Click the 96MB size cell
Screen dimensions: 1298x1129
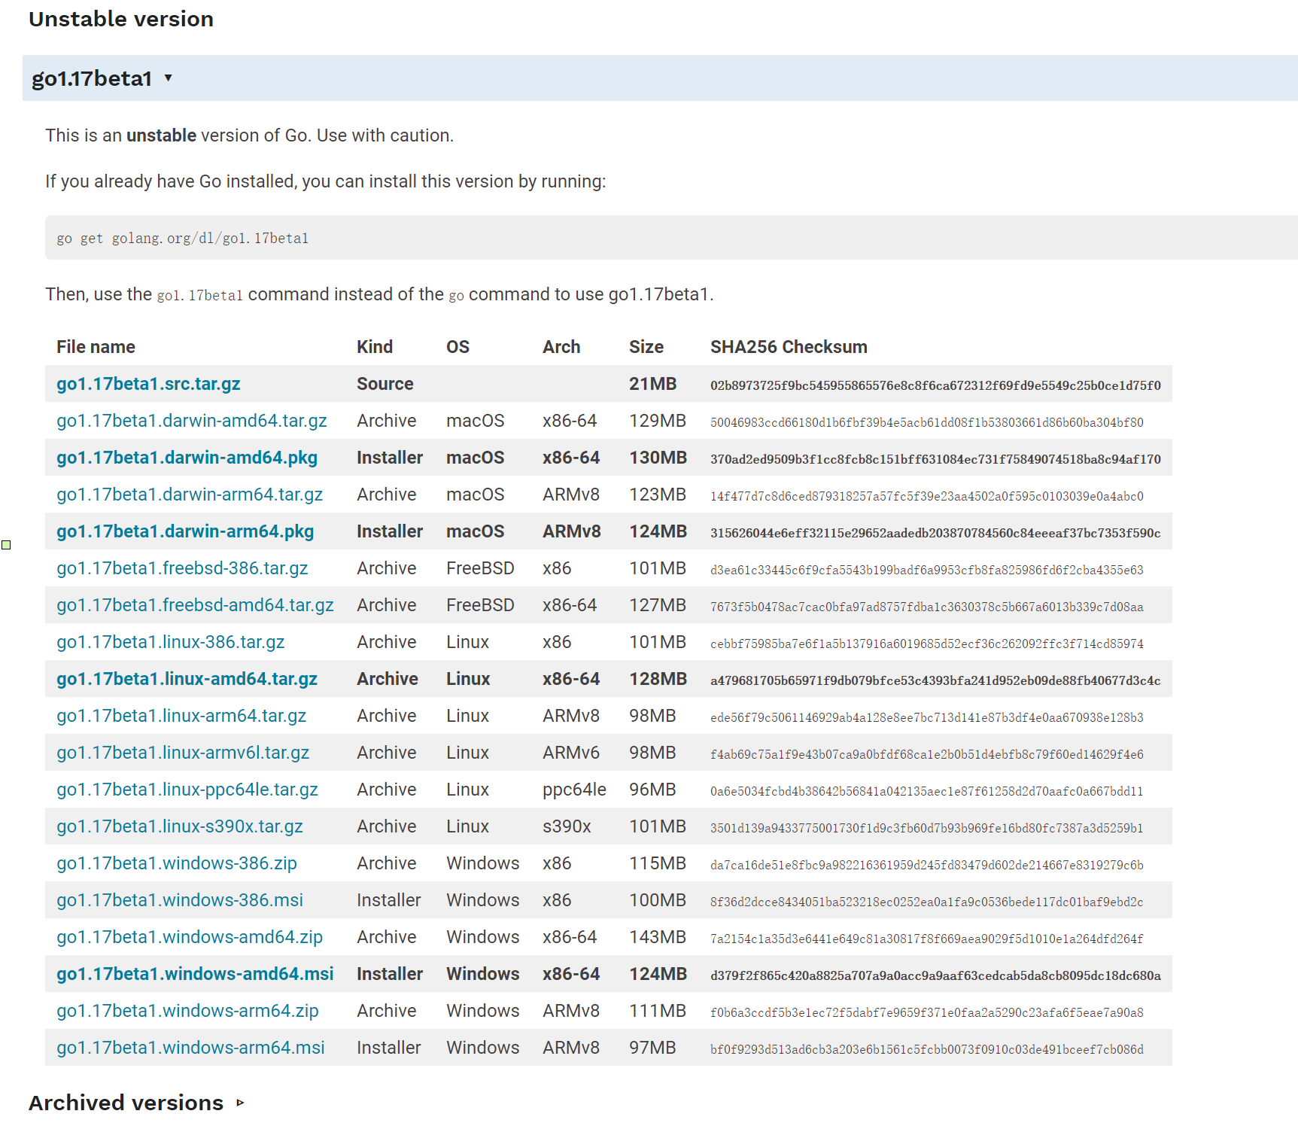(x=652, y=790)
